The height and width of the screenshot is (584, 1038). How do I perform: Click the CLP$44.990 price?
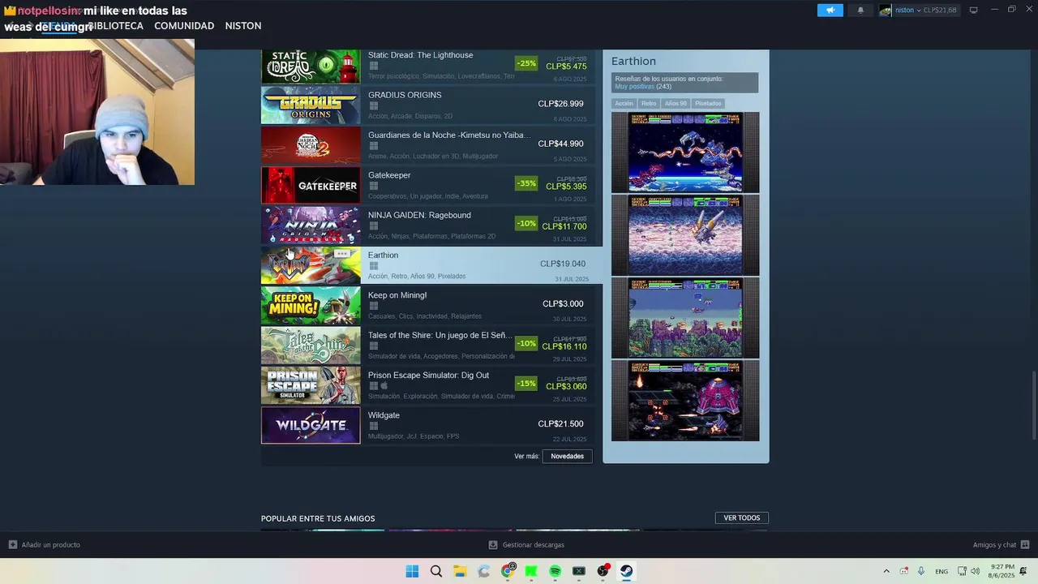(560, 144)
